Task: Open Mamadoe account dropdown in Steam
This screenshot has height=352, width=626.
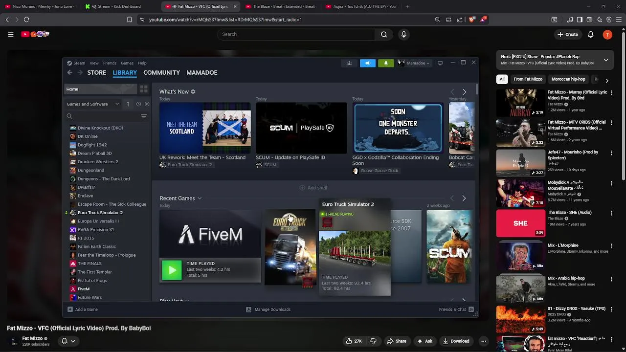Action: pyautogui.click(x=414, y=63)
